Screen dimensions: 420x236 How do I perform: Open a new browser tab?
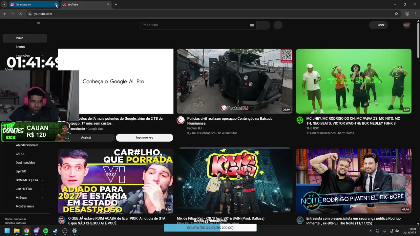(116, 5)
